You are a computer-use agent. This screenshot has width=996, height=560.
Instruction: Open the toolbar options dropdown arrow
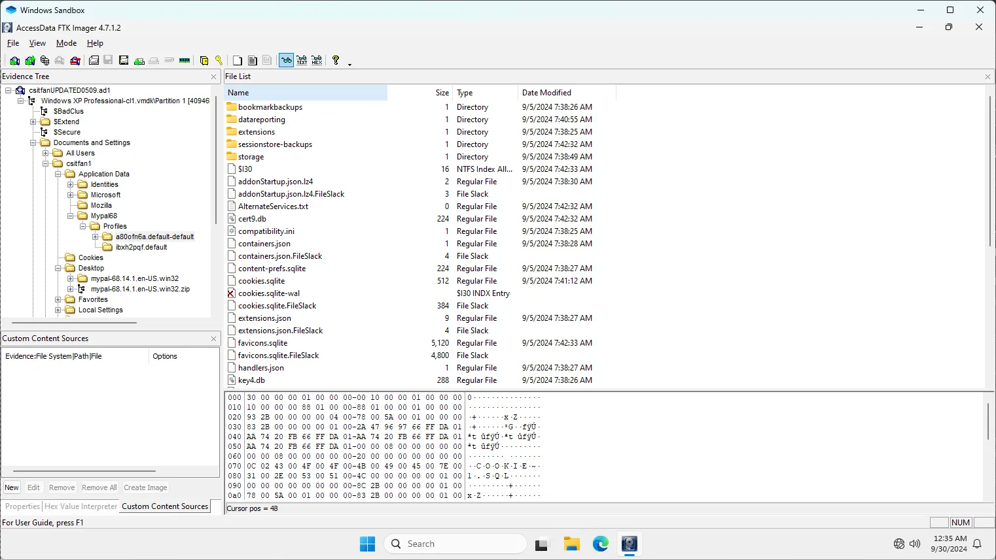pos(349,63)
